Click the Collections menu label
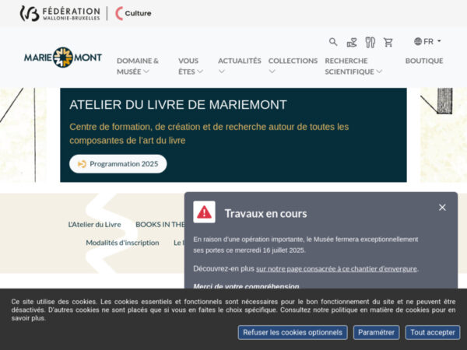The image size is (467, 350). point(293,61)
